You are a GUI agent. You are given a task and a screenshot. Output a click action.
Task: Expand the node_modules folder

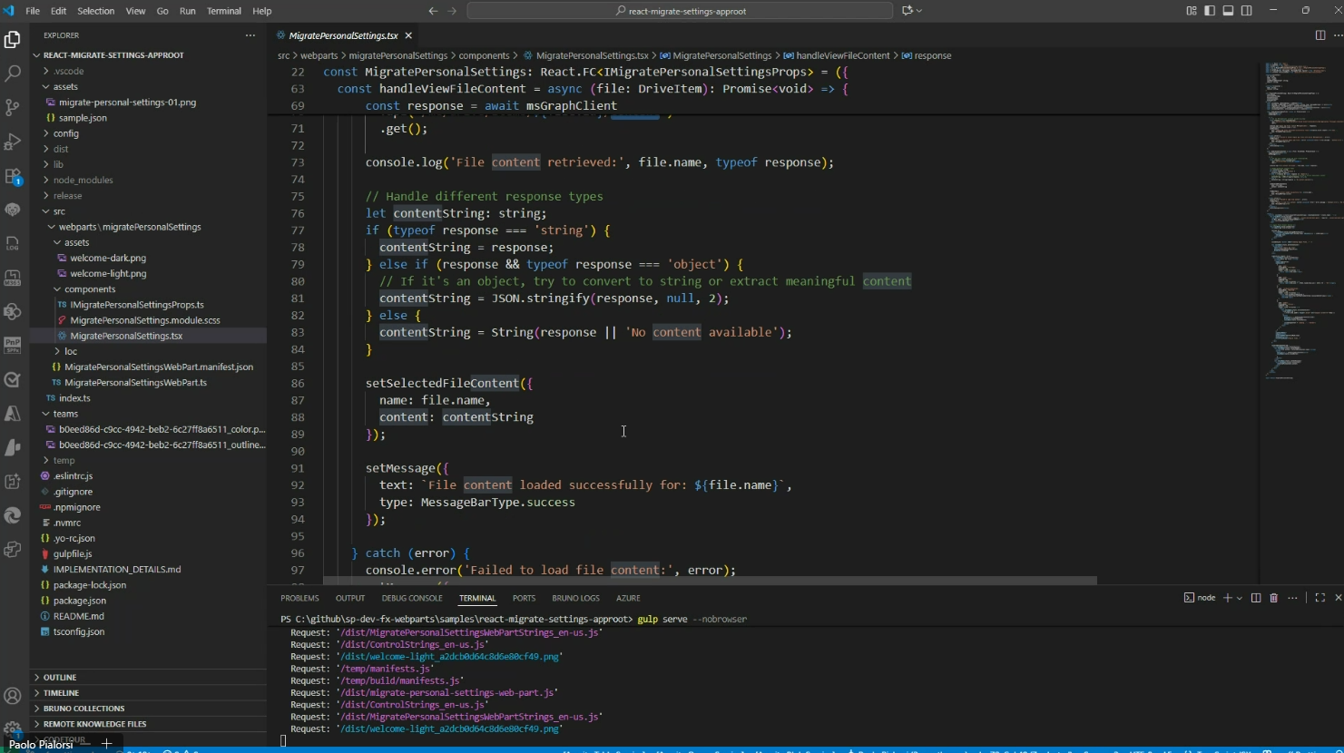pyautogui.click(x=83, y=180)
